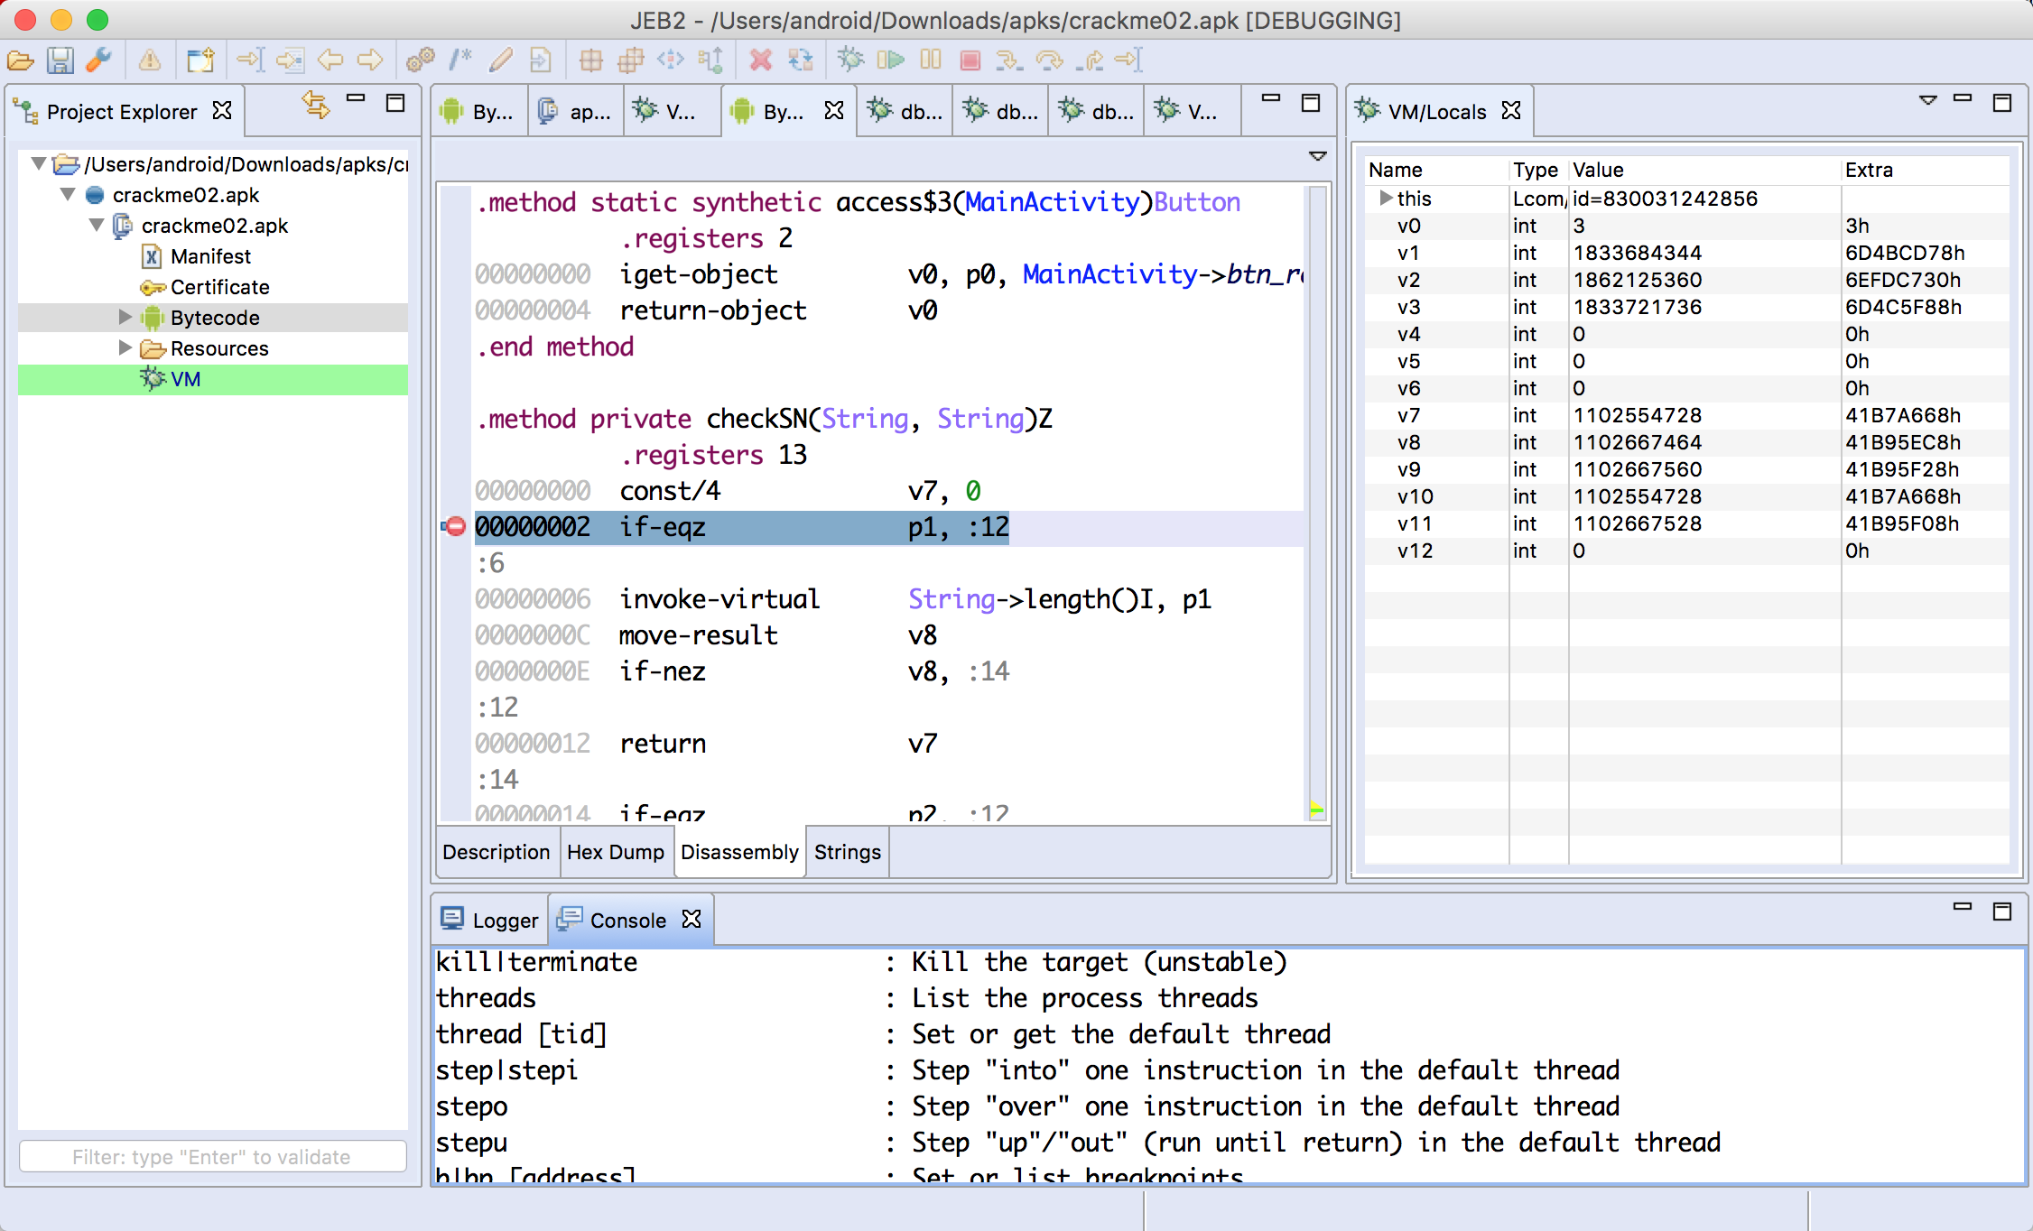Click the Project Explorer filter input field
This screenshot has width=2033, height=1231.
coord(212,1156)
